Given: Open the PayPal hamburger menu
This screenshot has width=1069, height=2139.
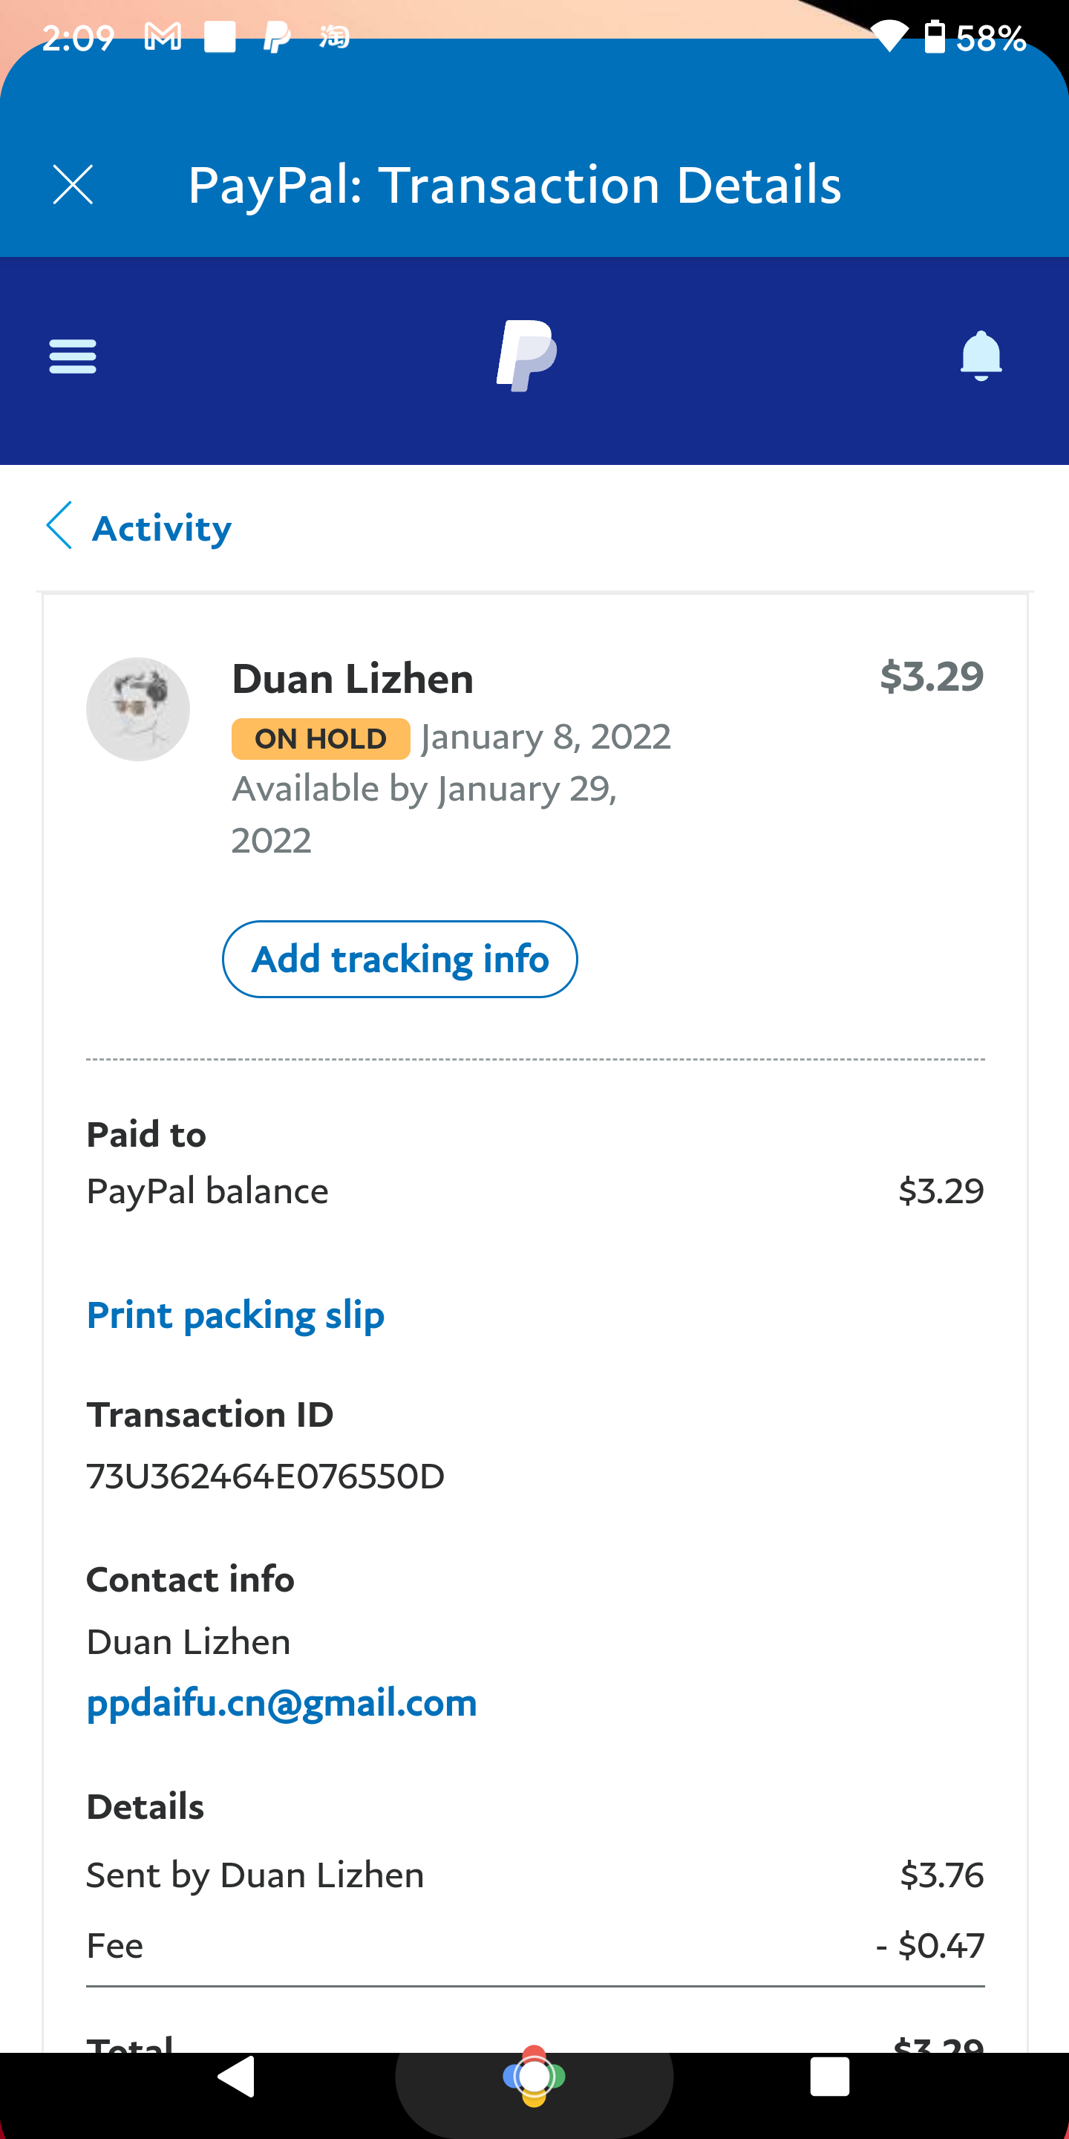Looking at the screenshot, I should 73,356.
